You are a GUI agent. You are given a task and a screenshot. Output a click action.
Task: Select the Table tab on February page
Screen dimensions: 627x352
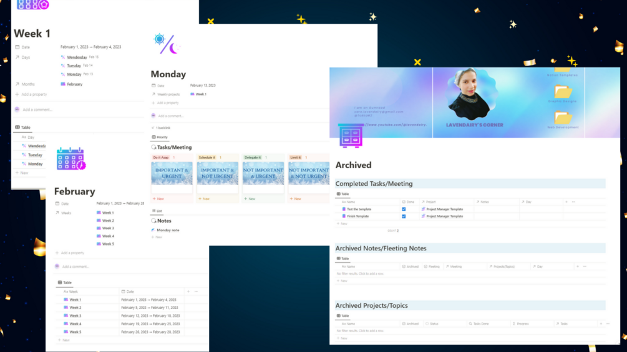coord(65,283)
